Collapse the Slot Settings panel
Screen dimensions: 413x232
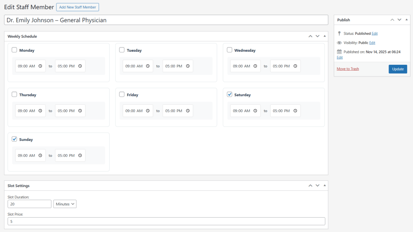click(x=324, y=185)
